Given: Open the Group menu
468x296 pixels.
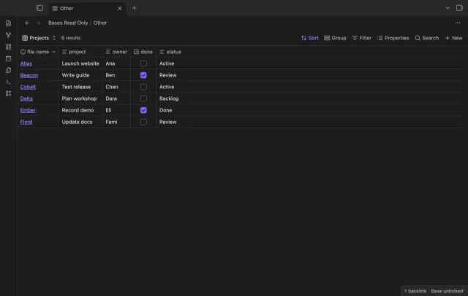Looking at the screenshot, I should coord(335,38).
